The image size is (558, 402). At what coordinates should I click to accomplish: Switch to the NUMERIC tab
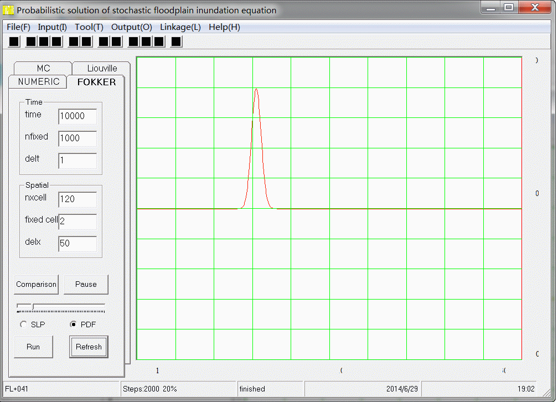coord(38,82)
